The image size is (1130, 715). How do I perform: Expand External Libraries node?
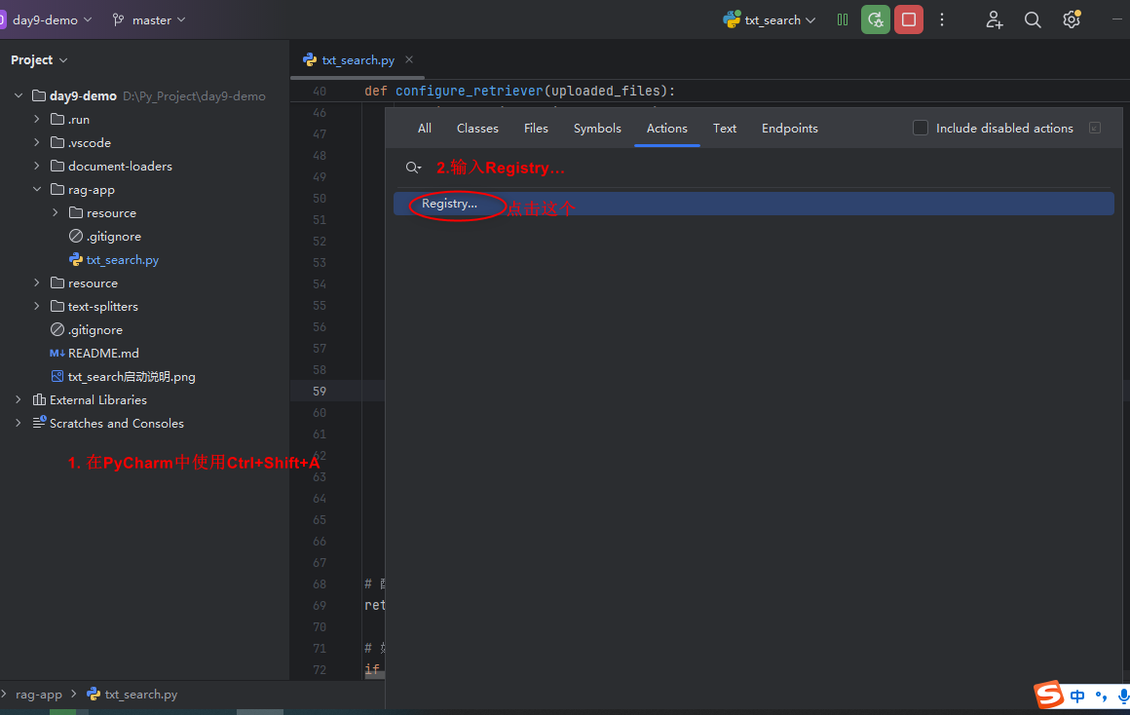coord(19,400)
